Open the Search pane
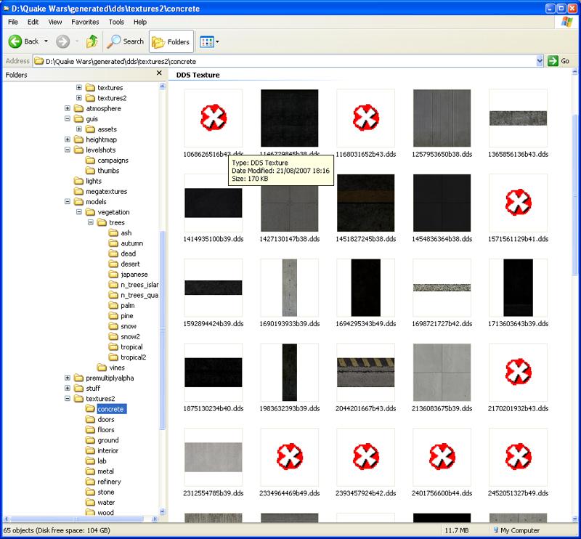The height and width of the screenshot is (539, 581). pyautogui.click(x=125, y=41)
